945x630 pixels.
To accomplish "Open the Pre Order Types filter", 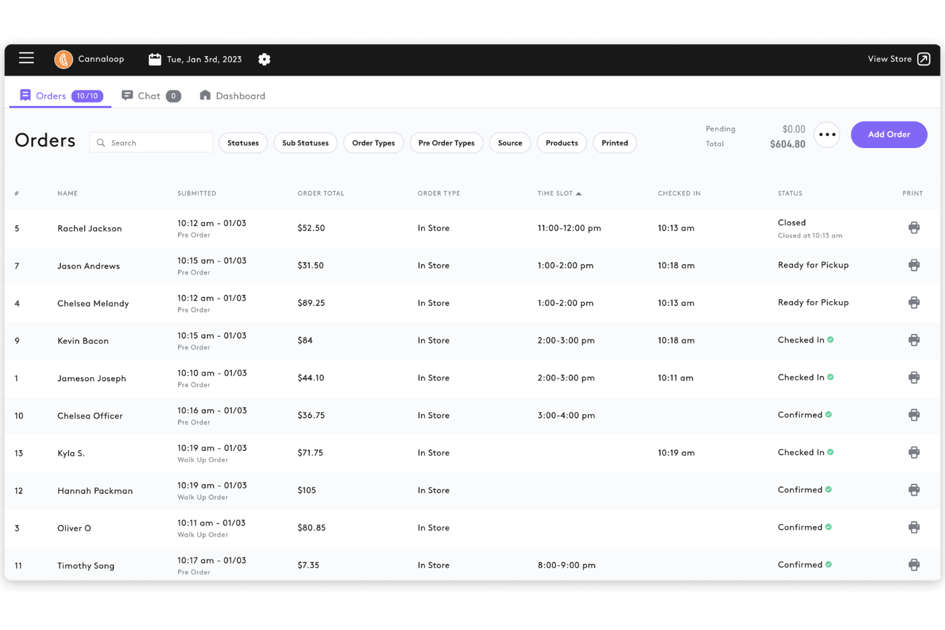I will 446,143.
